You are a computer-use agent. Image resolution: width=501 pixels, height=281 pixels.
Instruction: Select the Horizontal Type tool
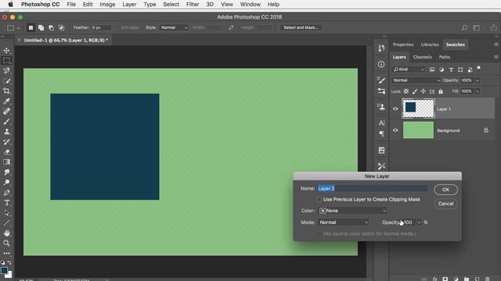coord(7,203)
